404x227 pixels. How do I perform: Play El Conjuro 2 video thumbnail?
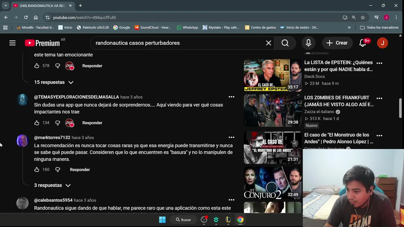coord(272,183)
